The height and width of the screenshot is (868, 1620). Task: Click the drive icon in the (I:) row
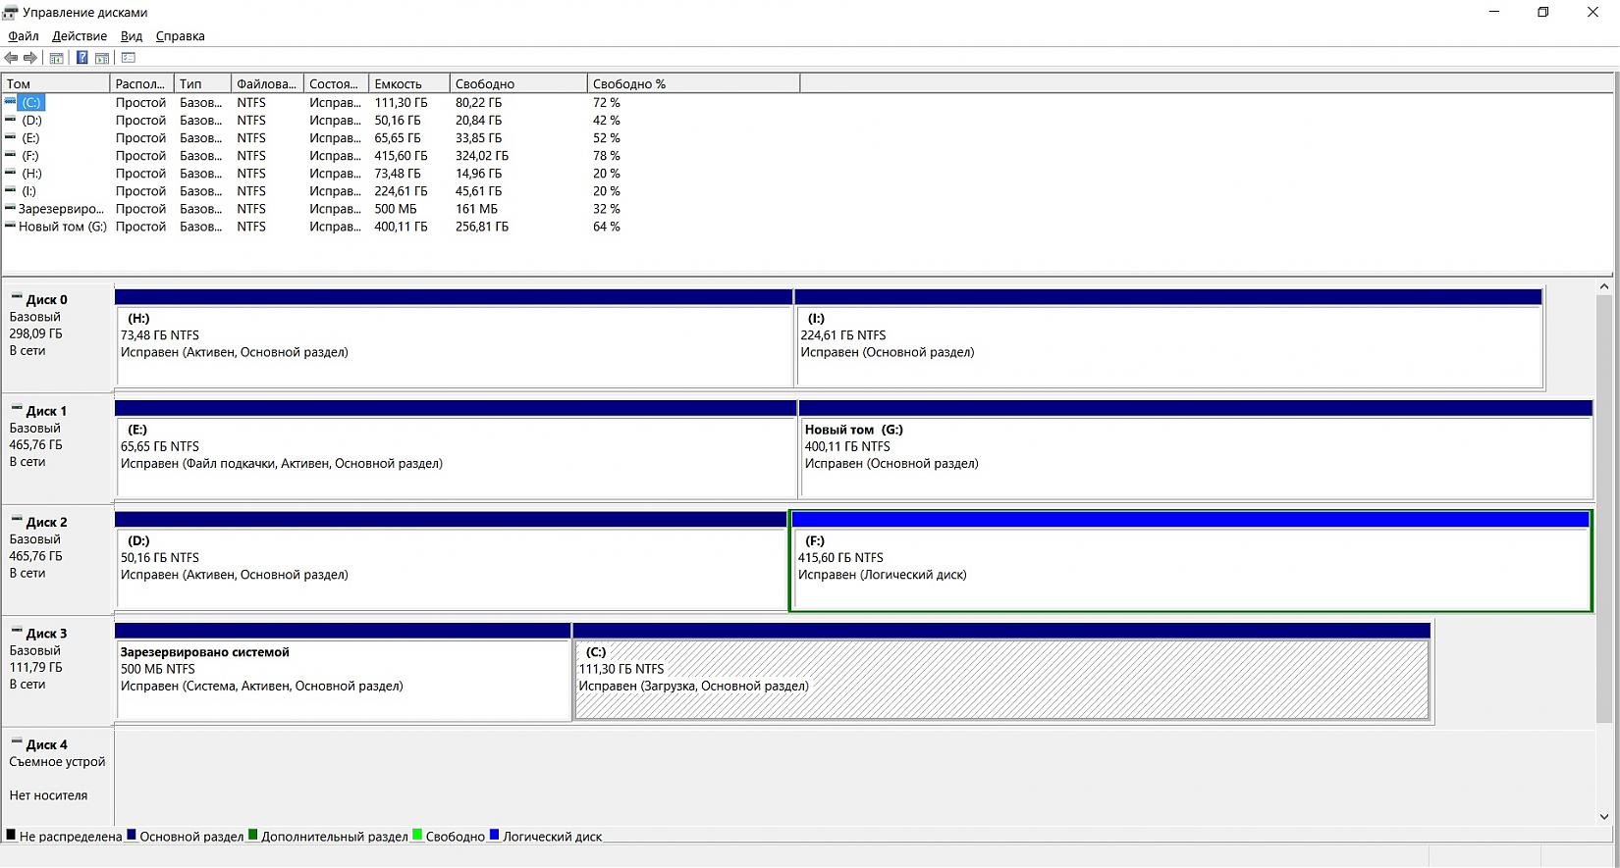10,190
